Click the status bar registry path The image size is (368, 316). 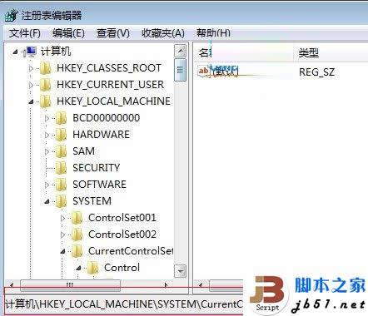click(124, 304)
